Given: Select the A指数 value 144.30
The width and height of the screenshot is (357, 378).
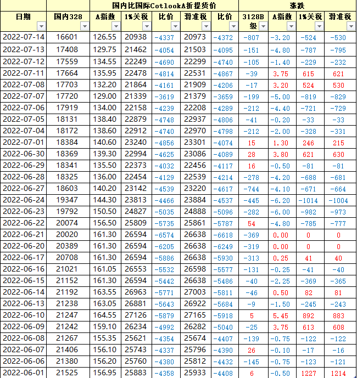Looking at the screenshot, I should click(x=104, y=200).
